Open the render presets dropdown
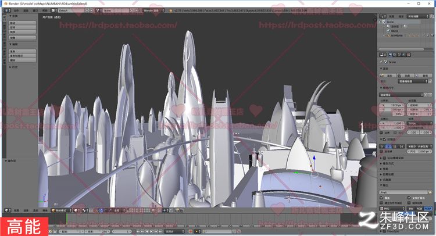The width and height of the screenshot is (436, 236). (x=401, y=95)
